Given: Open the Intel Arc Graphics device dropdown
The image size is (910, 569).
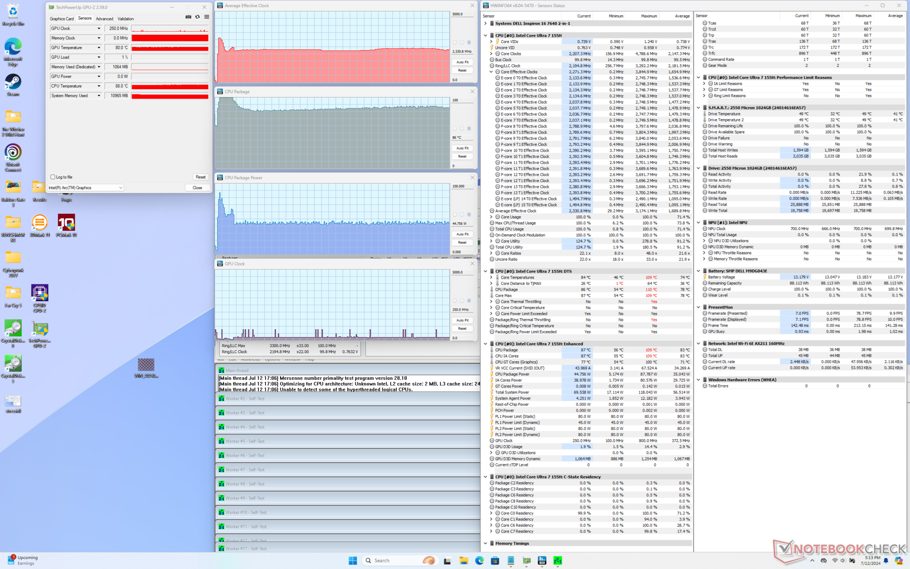Looking at the screenshot, I should coord(86,188).
